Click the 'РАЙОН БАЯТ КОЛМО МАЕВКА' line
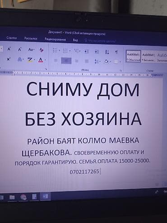 coord(83,141)
